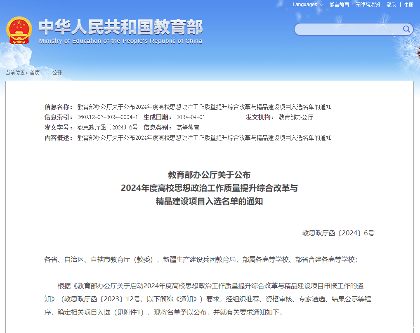Click the 注册 register link
Image resolution: width=420 pixels, height=333 pixels.
(408, 5)
